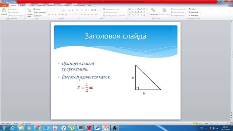Screen dimensions: 233x131
Task: Click the Вставить paste icon
Action: (x=4, y=11)
